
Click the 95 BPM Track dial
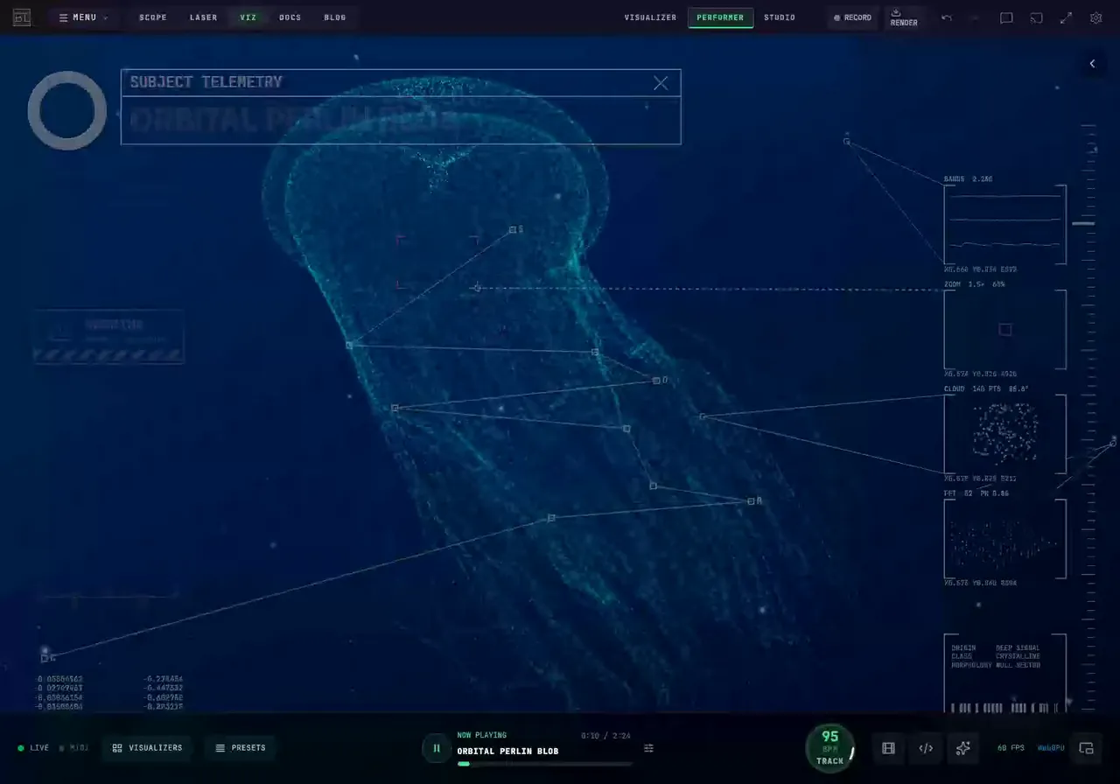(829, 747)
